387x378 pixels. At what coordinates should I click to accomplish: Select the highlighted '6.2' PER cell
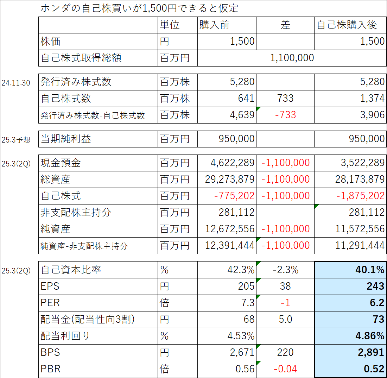click(350, 303)
